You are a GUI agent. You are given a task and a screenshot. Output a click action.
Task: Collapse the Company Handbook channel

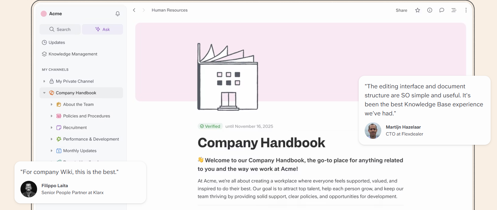tap(44, 93)
